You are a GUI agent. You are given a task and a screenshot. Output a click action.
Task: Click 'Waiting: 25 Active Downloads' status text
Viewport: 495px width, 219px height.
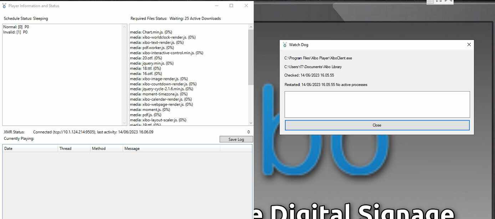tap(195, 19)
